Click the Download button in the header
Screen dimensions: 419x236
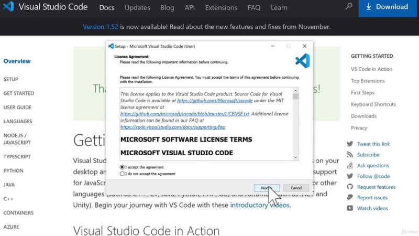[x=388, y=7]
